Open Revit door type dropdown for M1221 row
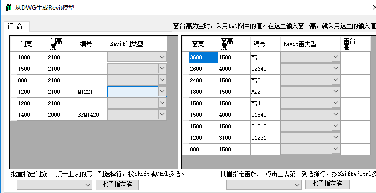Screen dimensions: 376x193 pos(162,92)
